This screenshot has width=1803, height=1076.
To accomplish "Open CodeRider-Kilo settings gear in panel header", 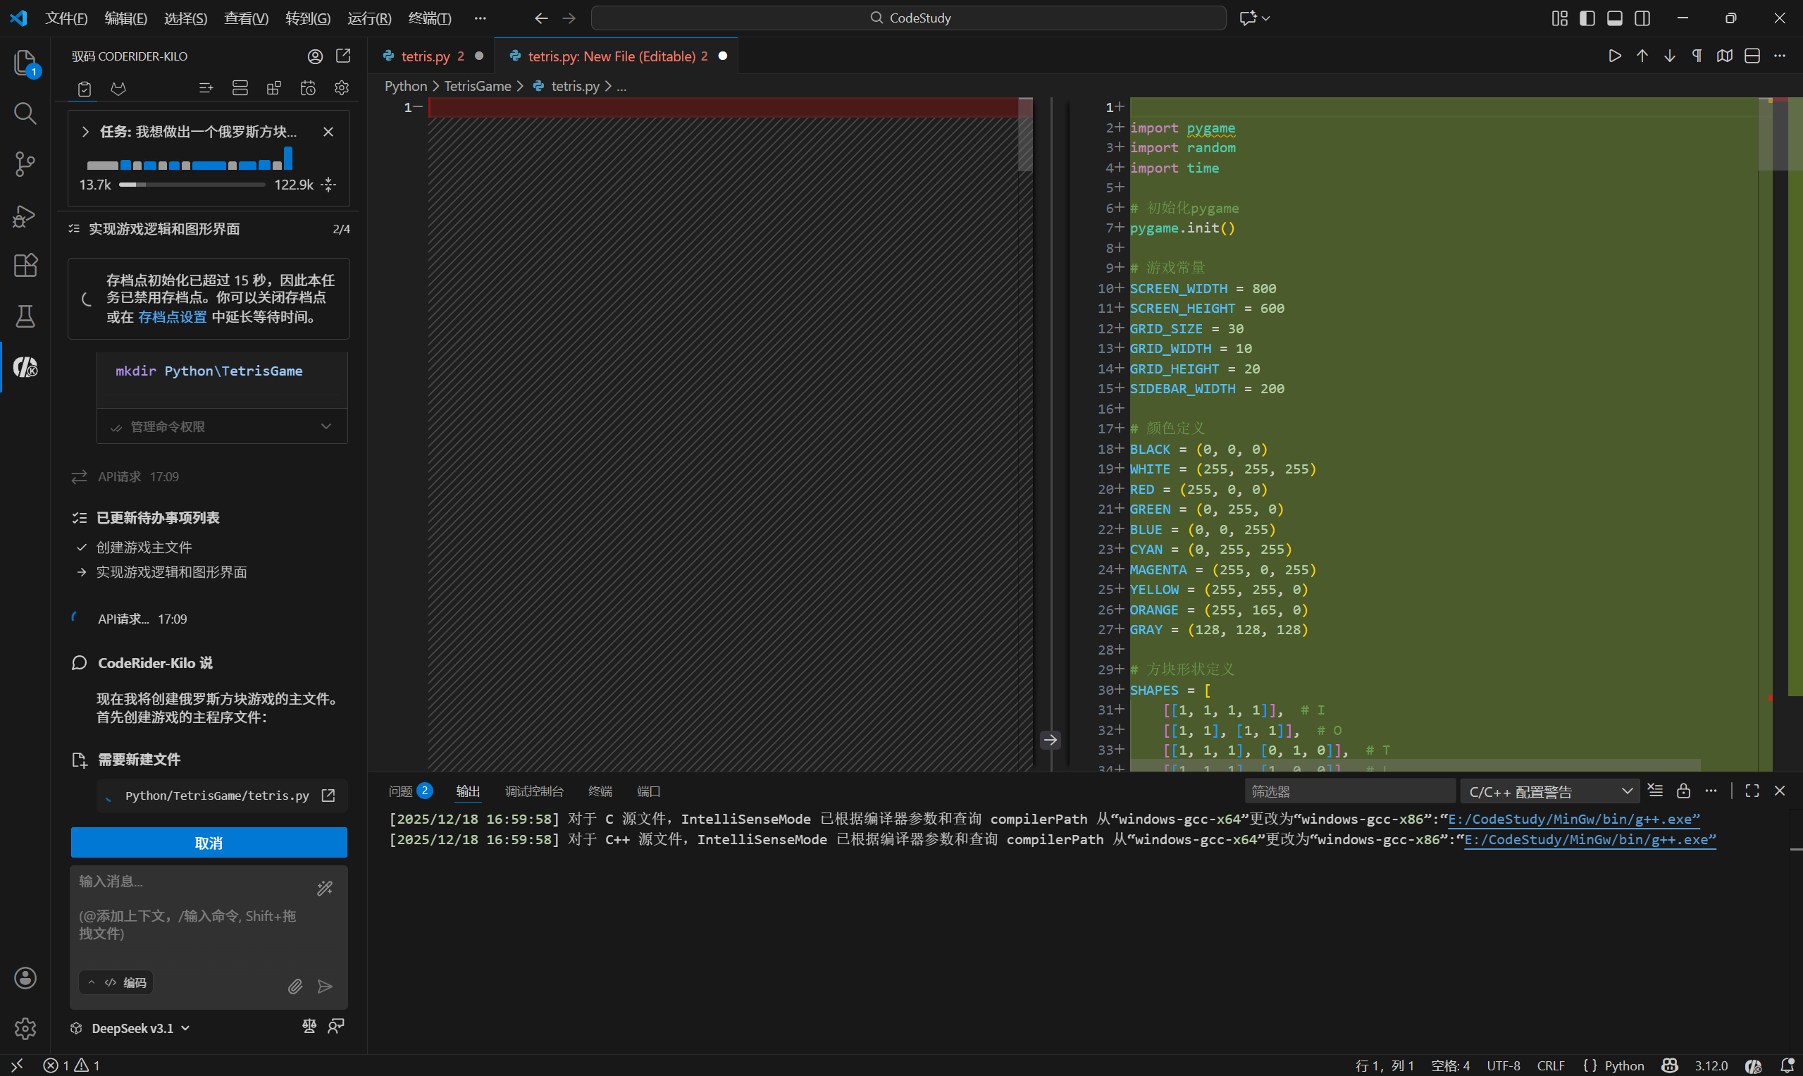I will pos(342,89).
